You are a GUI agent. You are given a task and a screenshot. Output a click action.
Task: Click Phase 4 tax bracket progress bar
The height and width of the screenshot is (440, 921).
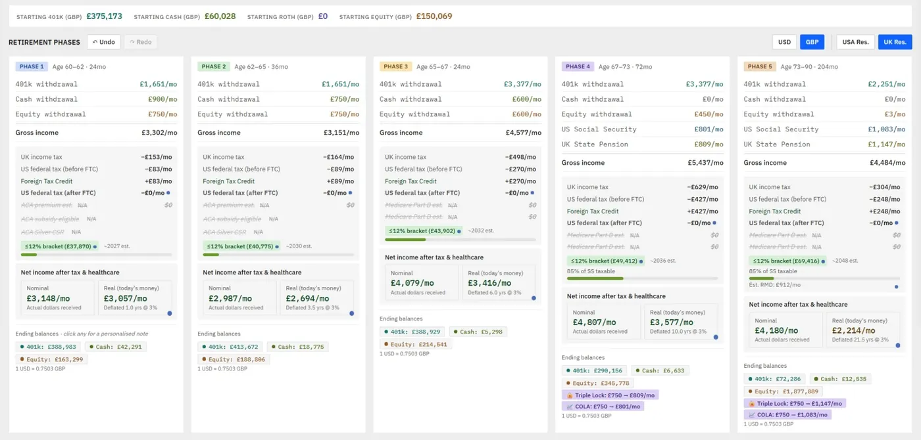click(641, 278)
